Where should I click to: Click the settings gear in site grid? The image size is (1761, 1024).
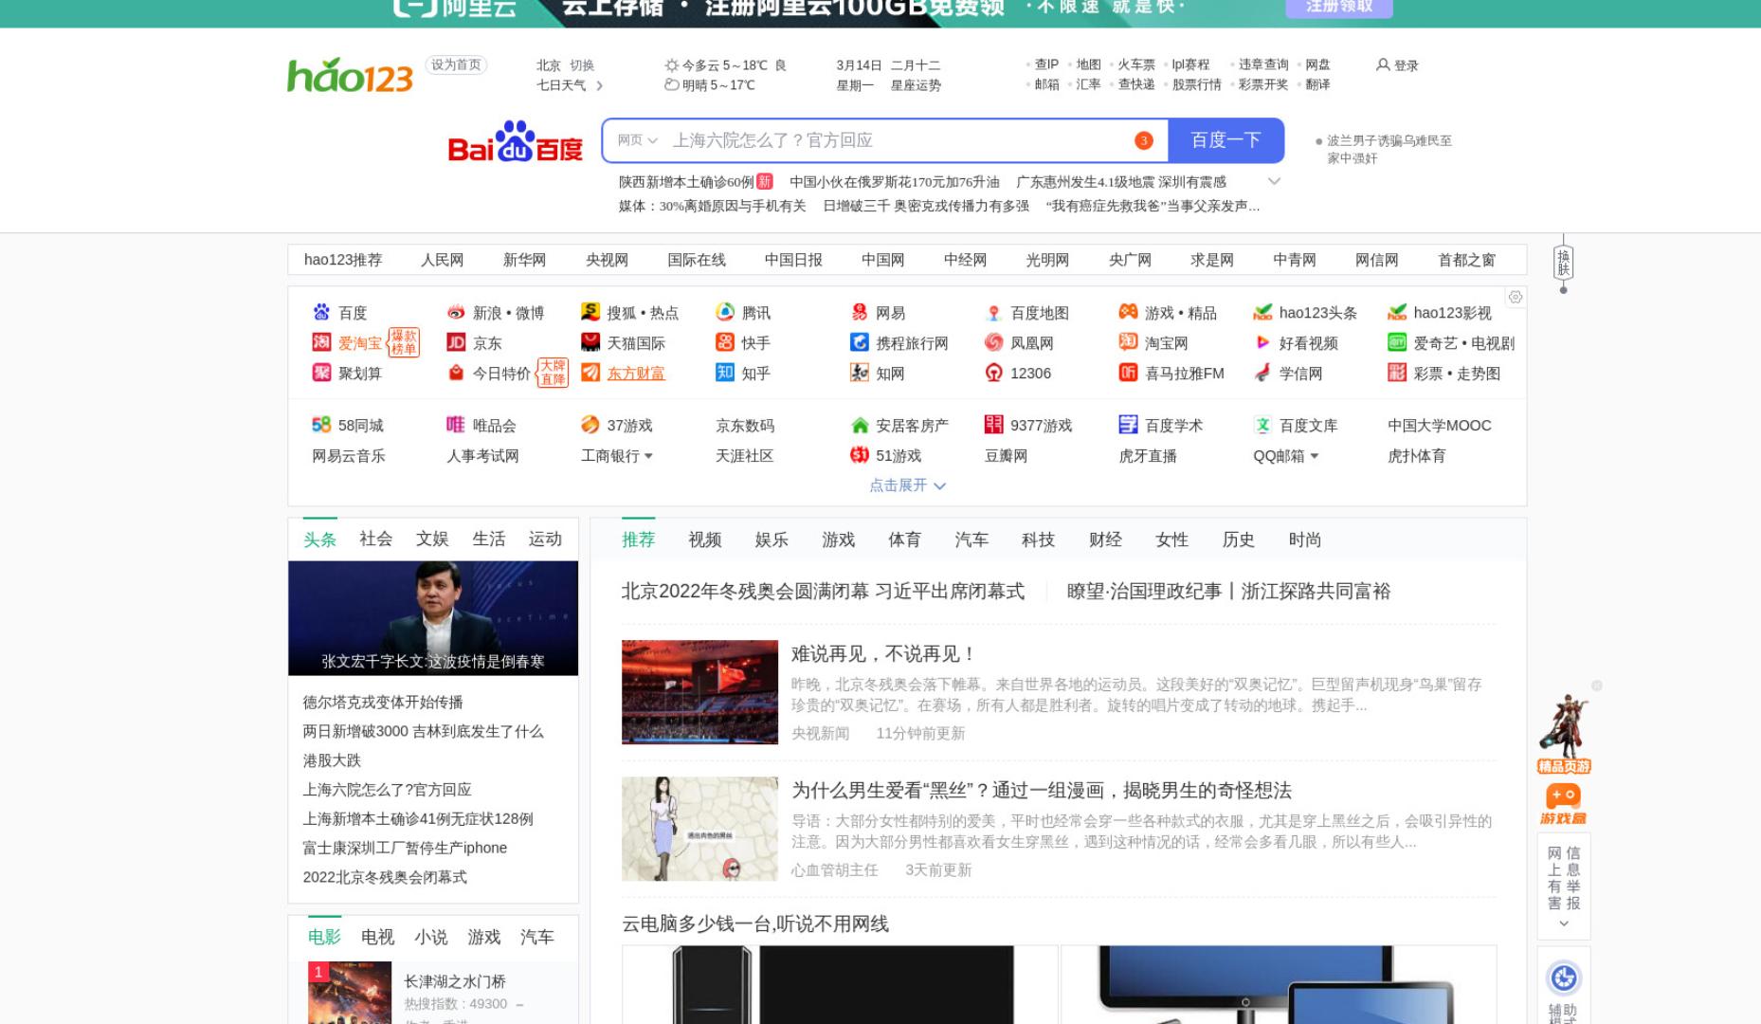tap(1516, 297)
